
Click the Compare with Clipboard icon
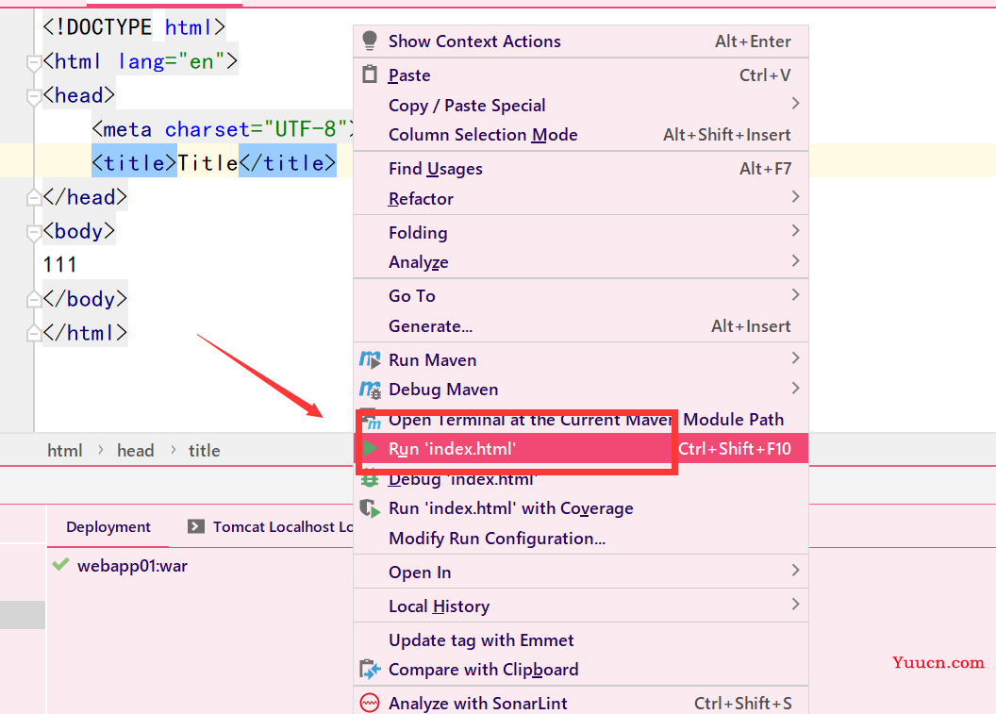(x=370, y=669)
